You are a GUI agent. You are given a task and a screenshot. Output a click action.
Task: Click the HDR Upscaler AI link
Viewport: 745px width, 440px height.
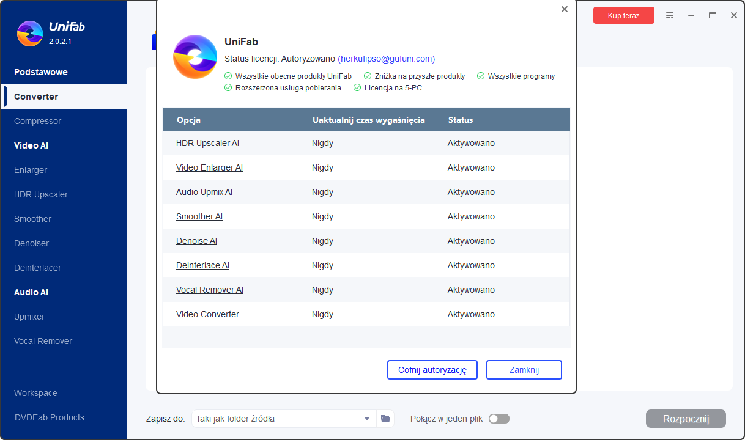[x=207, y=143]
